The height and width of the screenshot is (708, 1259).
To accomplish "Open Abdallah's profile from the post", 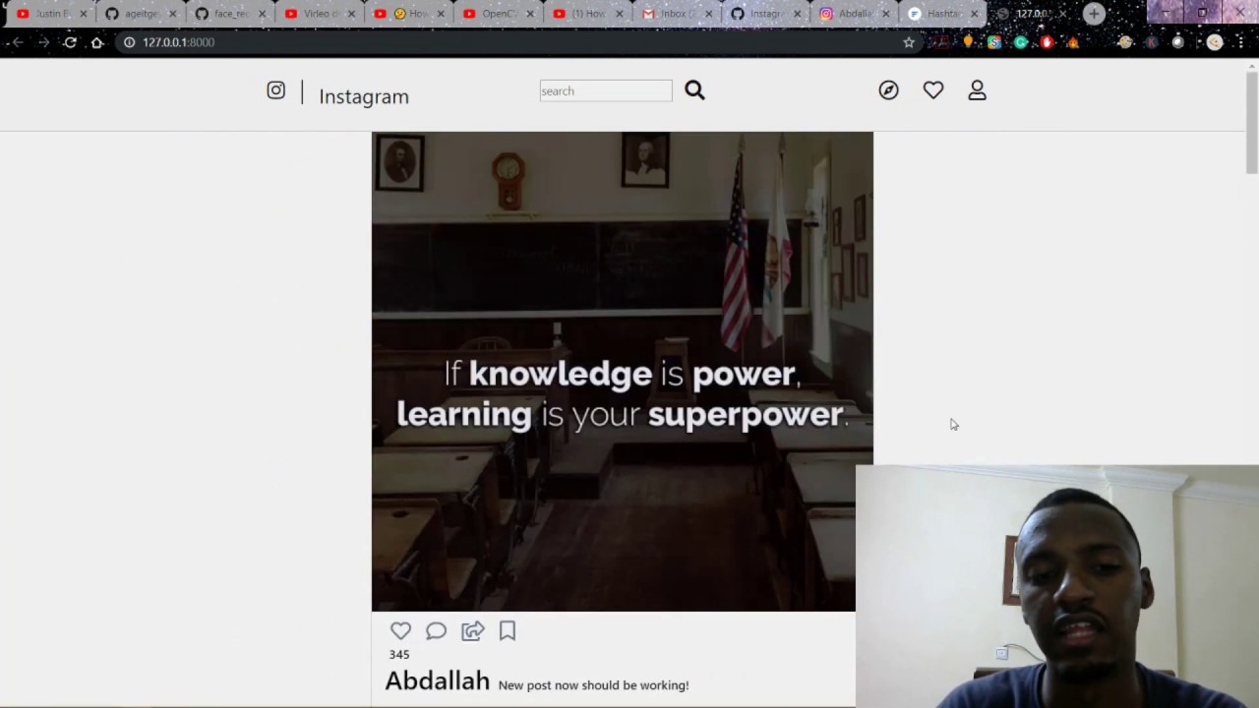I will 438,680.
